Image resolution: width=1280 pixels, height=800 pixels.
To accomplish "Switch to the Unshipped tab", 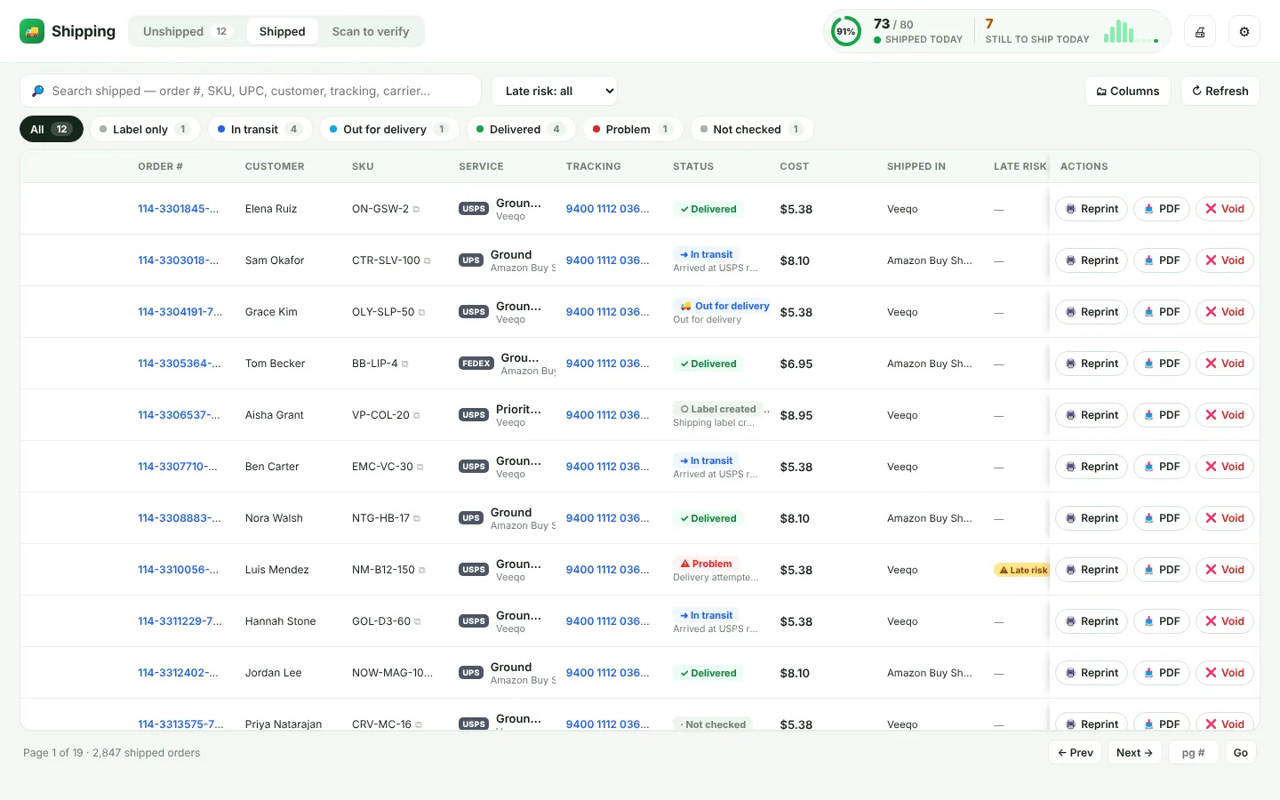I will tap(187, 31).
